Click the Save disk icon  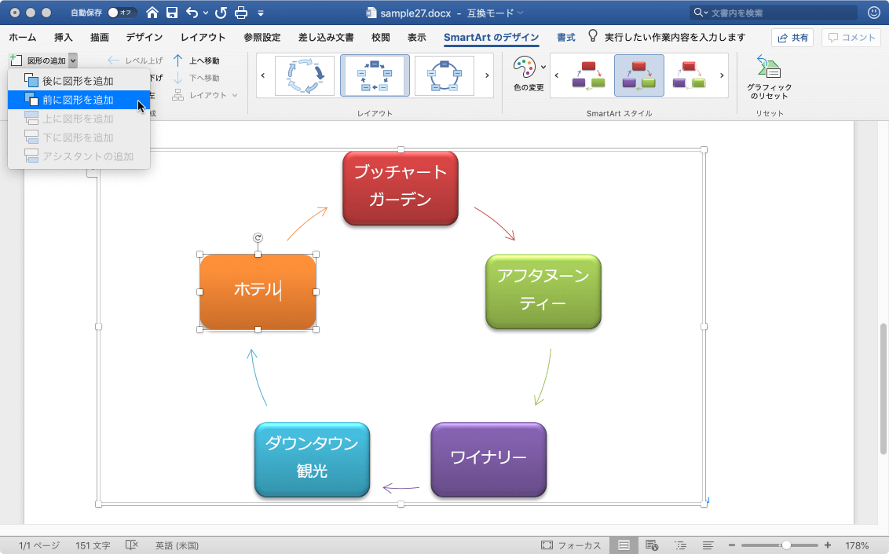tap(172, 13)
